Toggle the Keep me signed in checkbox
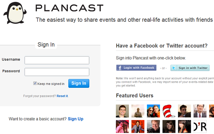Viewport: 214px width, 134px height. click(x=35, y=83)
